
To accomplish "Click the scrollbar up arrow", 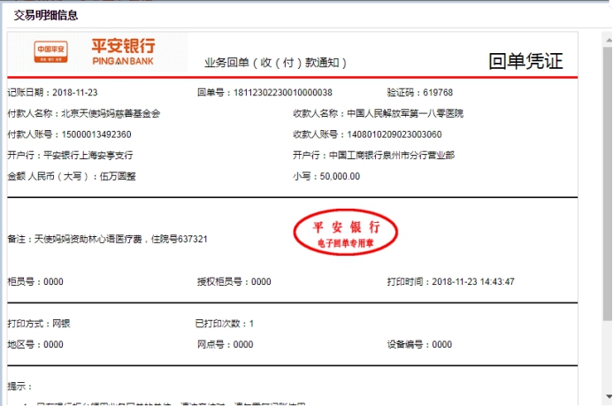I will (x=609, y=40).
